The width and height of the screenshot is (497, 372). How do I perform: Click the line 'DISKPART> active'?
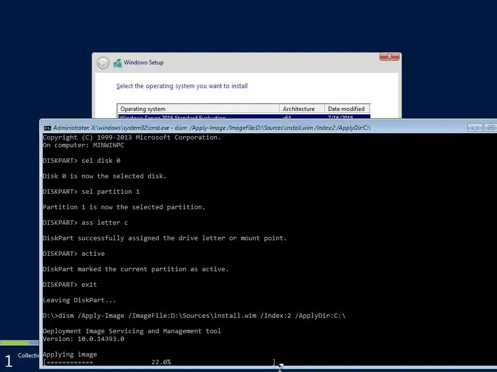[x=74, y=254]
